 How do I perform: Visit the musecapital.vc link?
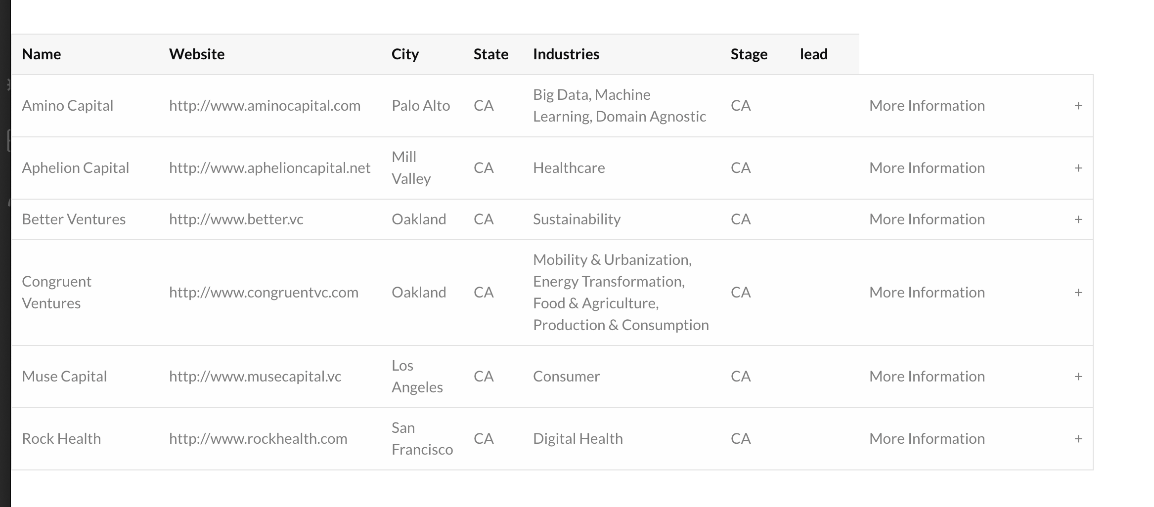tap(255, 377)
